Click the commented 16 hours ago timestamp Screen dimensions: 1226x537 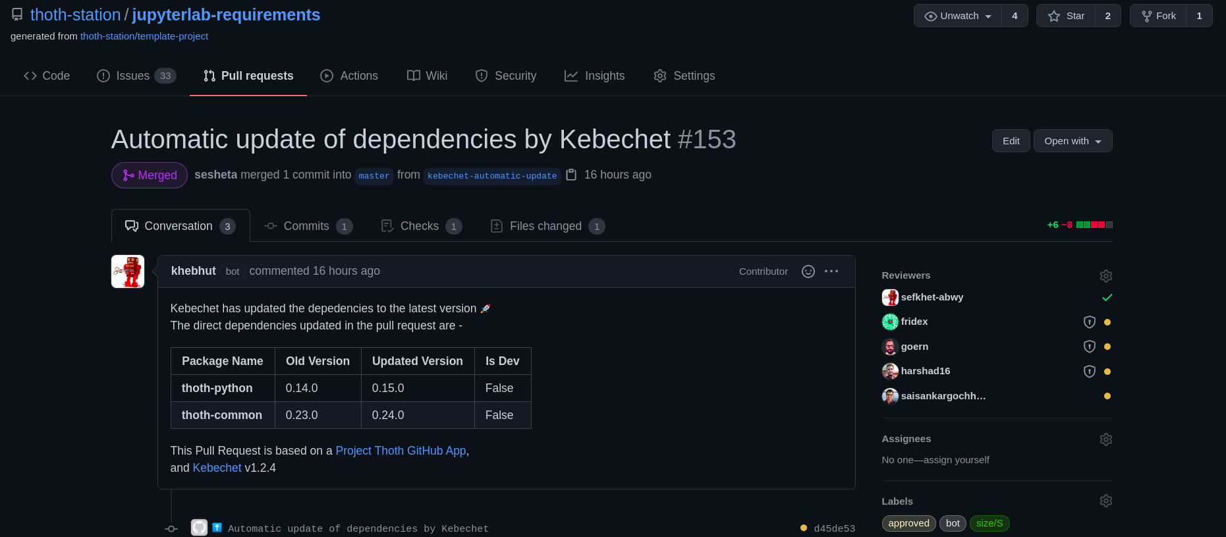click(347, 271)
